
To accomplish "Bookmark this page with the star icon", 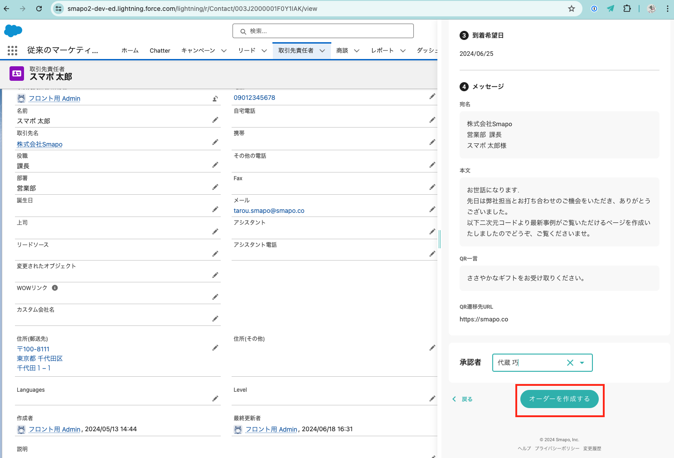I will coord(572,9).
